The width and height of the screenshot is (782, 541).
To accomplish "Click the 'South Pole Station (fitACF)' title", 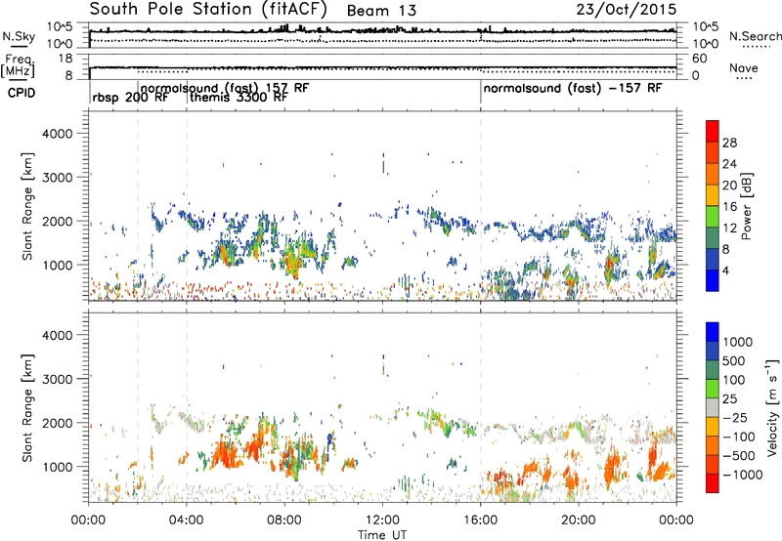I will [208, 10].
